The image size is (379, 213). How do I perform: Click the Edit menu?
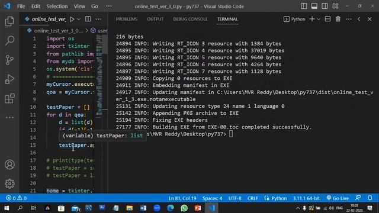click(36, 7)
